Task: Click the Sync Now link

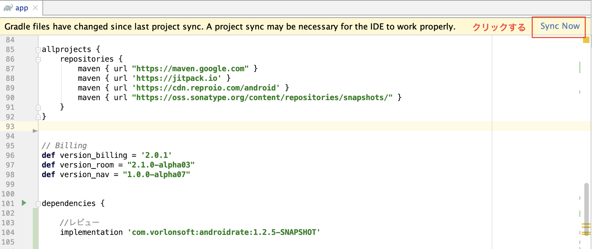Action: pos(560,26)
